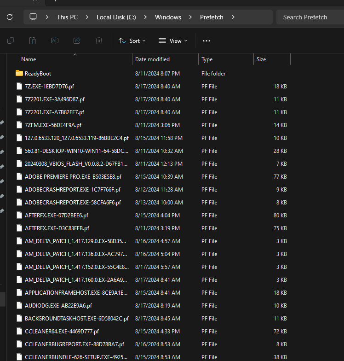
Task: Select ADOBE PREMIERE PRO.EXE-B503E5E8.pf
Action: (x=73, y=177)
